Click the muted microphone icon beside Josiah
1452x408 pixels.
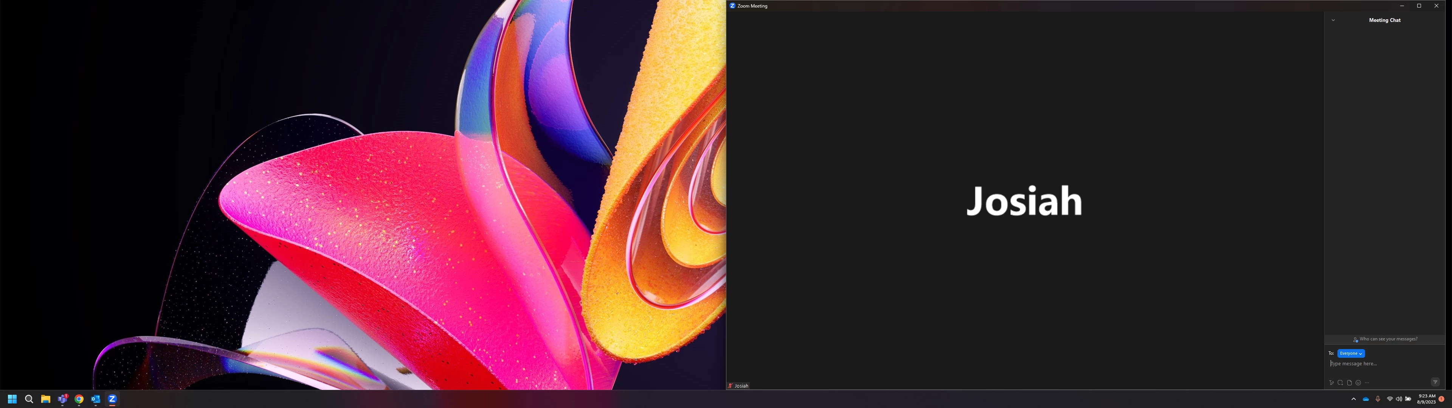[731, 386]
